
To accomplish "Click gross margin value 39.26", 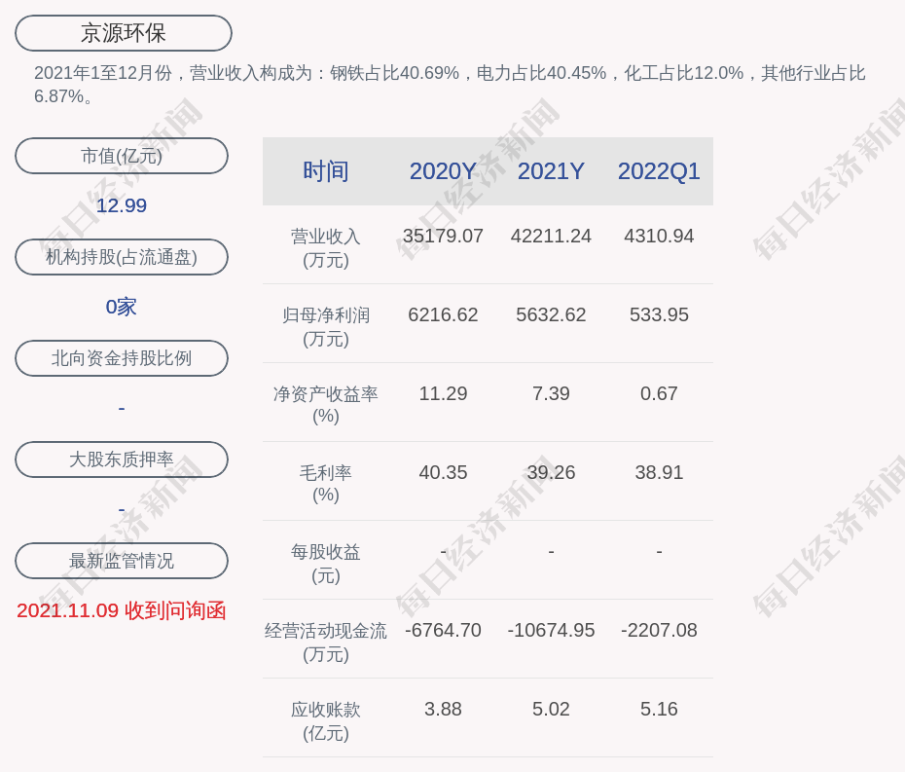I will coord(551,472).
